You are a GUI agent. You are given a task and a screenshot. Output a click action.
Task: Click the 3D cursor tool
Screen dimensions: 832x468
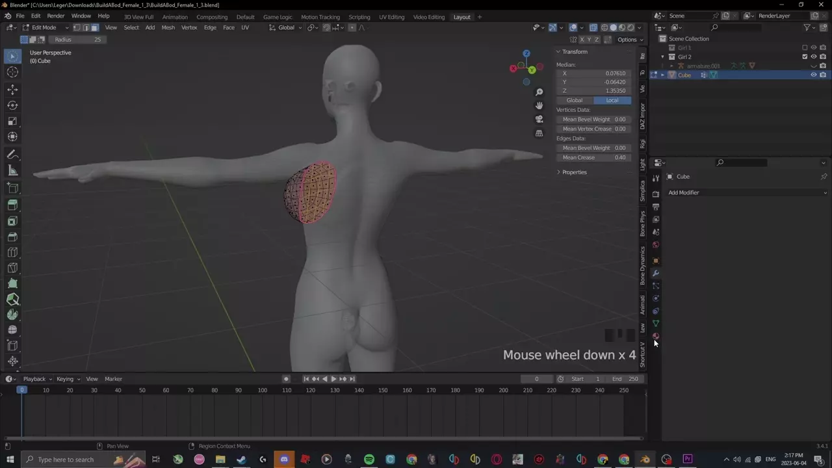pos(12,72)
